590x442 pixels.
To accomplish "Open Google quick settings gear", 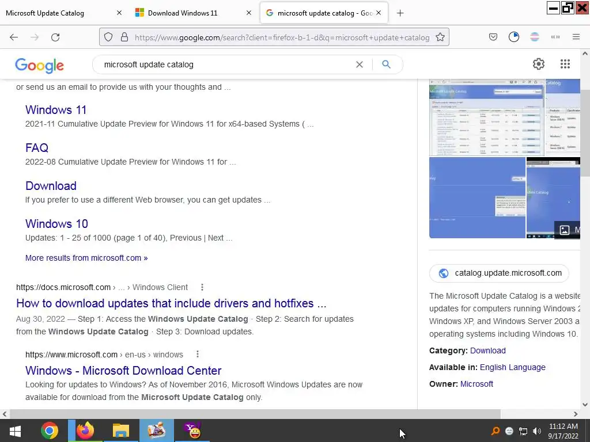I will pyautogui.click(x=539, y=64).
